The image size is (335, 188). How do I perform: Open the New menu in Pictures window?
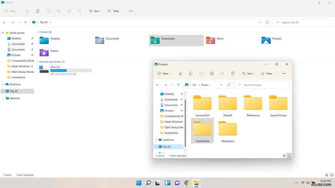tap(164, 73)
